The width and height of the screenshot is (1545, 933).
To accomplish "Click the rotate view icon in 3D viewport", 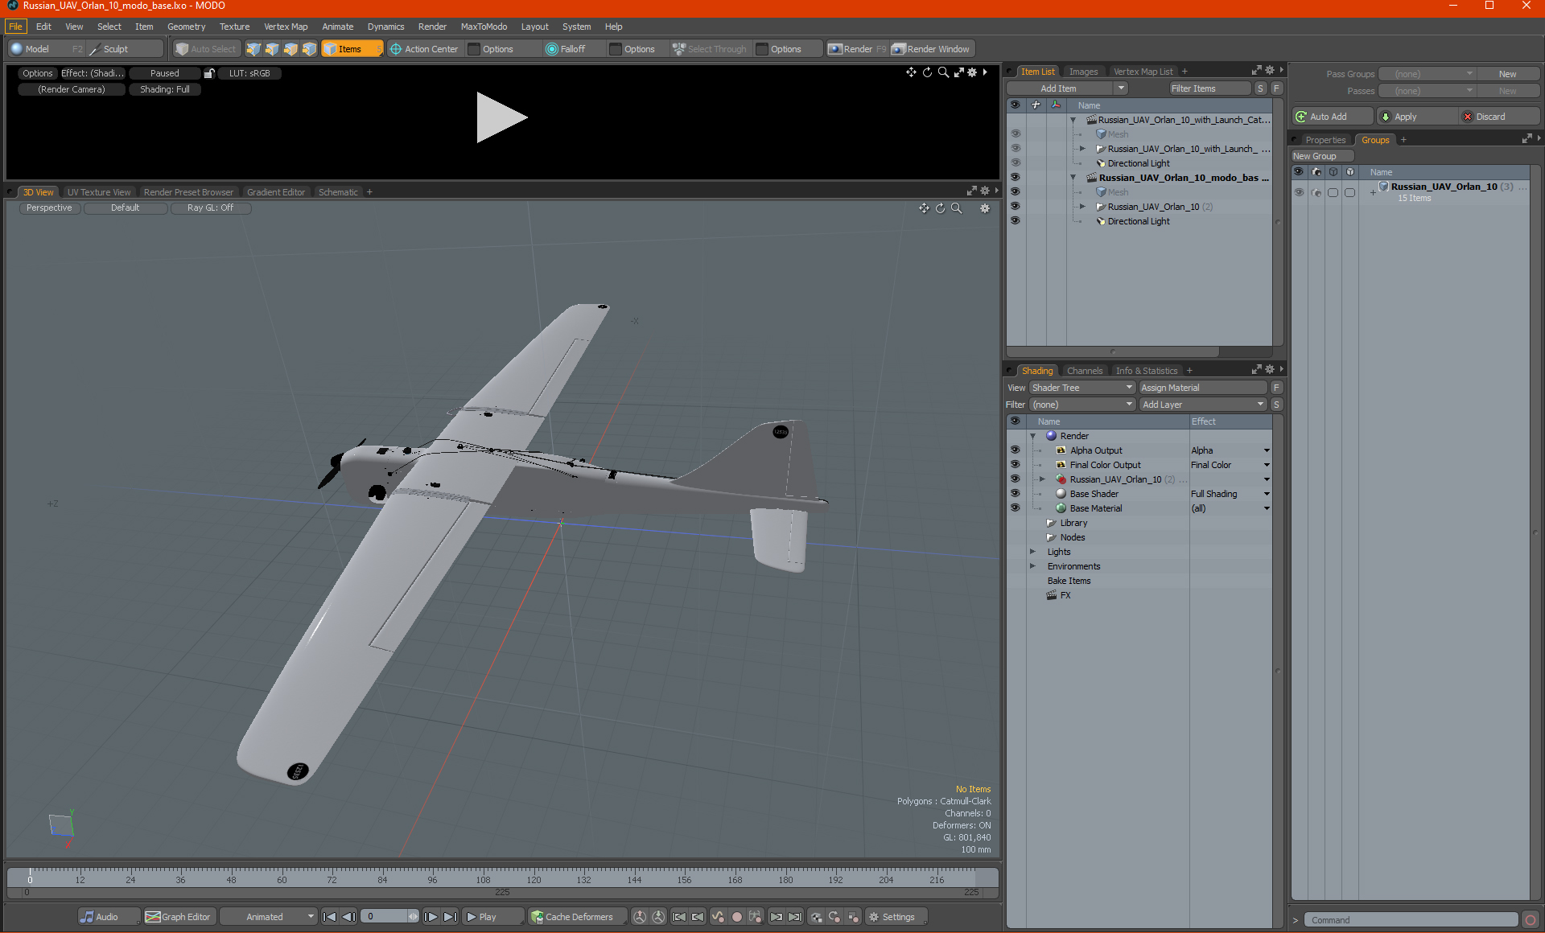I will click(940, 208).
